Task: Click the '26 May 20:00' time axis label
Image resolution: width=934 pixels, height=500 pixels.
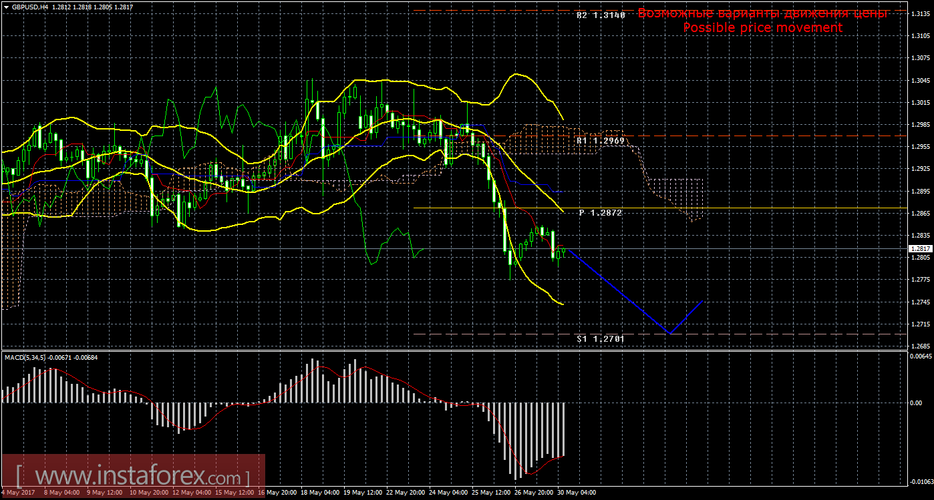Action: point(534,493)
